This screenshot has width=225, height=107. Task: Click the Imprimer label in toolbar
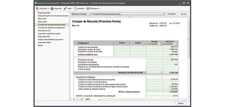pos(58,8)
